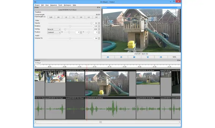Open the Help menu

(74, 5)
